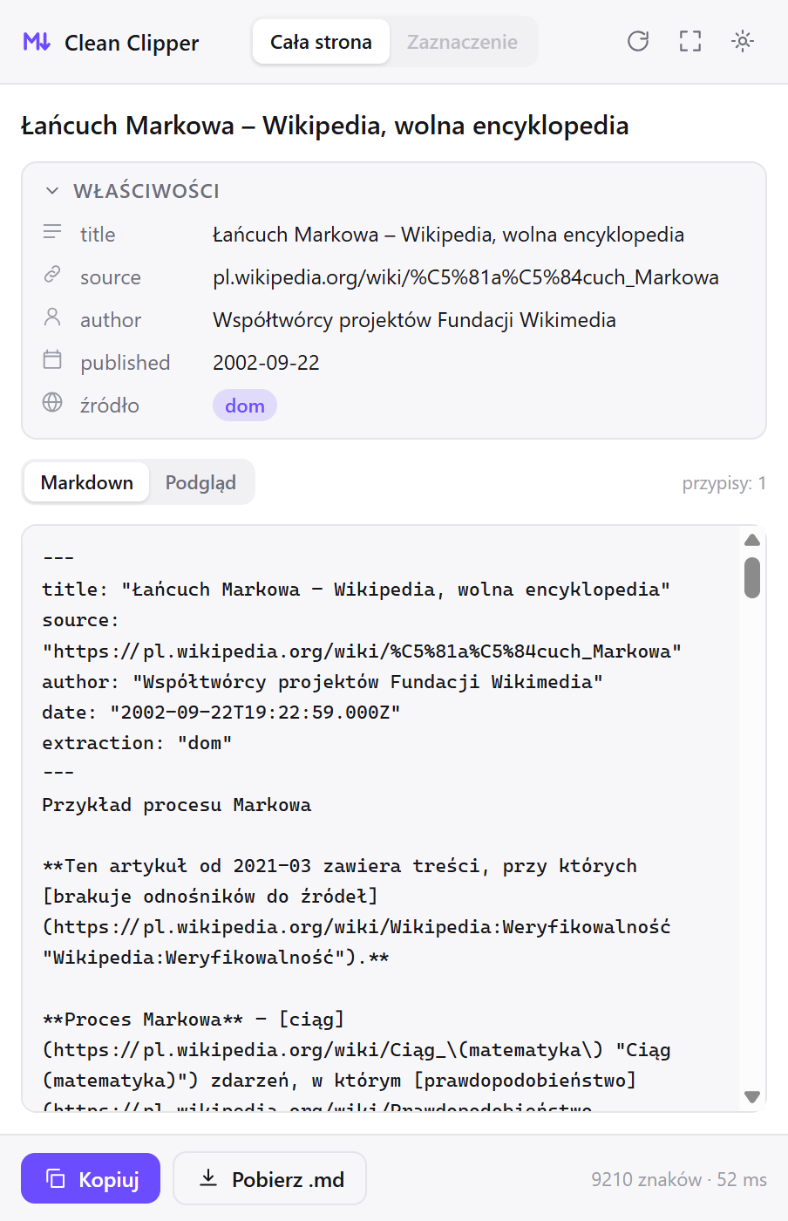Click the published date 2002-09-22
This screenshot has width=788, height=1221.
(266, 363)
